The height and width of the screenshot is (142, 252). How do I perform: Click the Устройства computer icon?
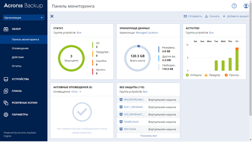(x=6, y=79)
